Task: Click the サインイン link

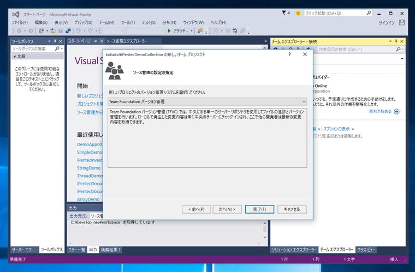Action: 387,23
